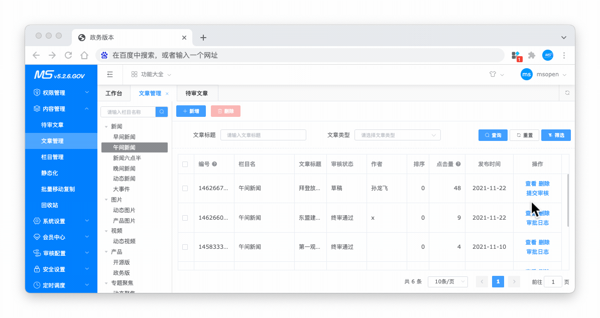
Task: Click the refresh icon at tab bar right
Action: pos(567,93)
